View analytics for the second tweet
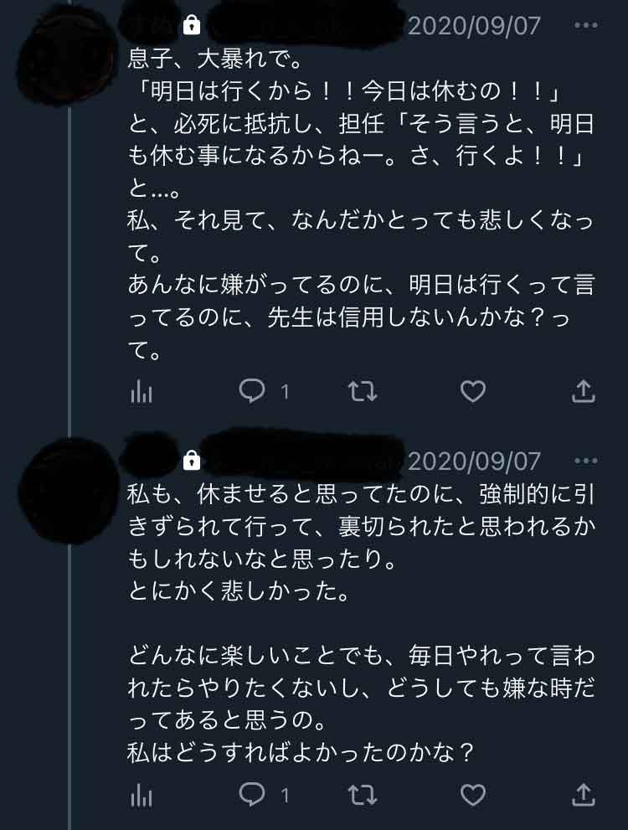This screenshot has width=628, height=830. point(142,795)
